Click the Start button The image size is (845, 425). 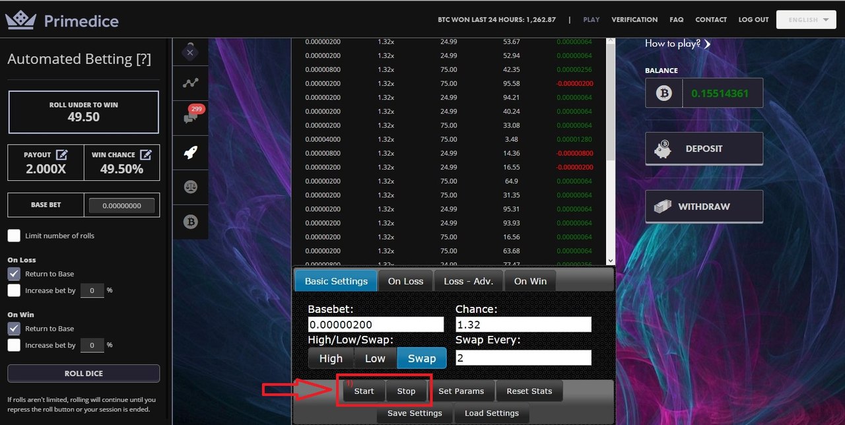click(x=364, y=391)
